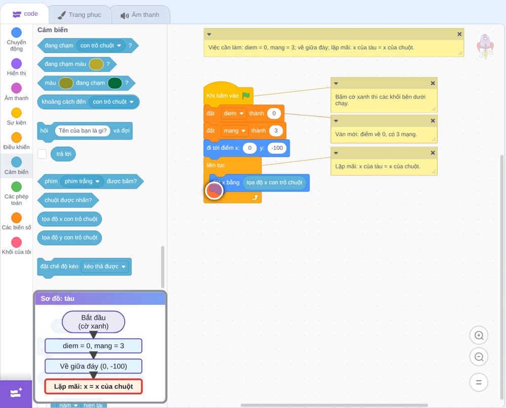Click 'tọa độ x con trỏ chuột' palette block
Image resolution: width=506 pixels, height=408 pixels.
tap(69, 219)
